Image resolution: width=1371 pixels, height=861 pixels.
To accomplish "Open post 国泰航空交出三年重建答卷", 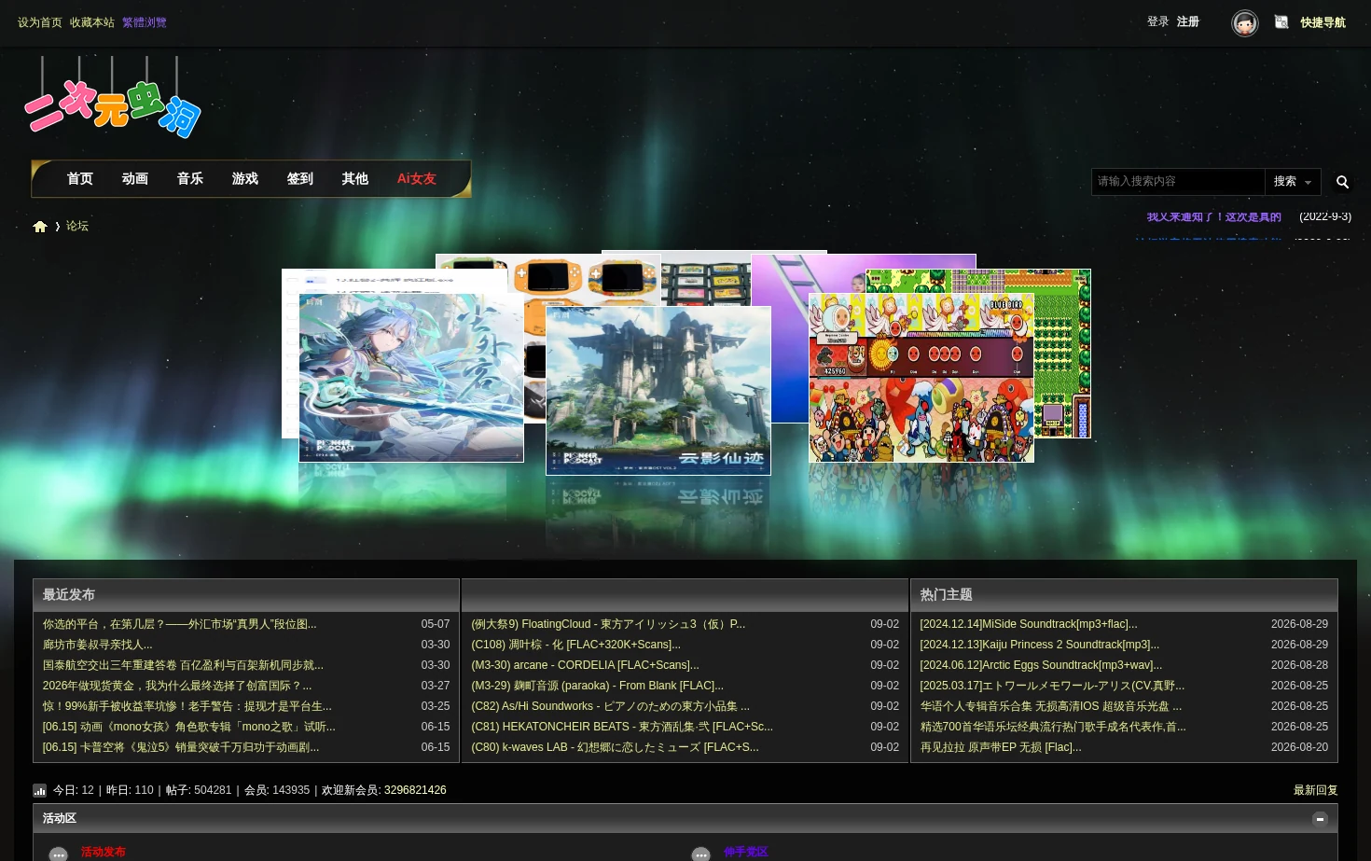I will (183, 665).
